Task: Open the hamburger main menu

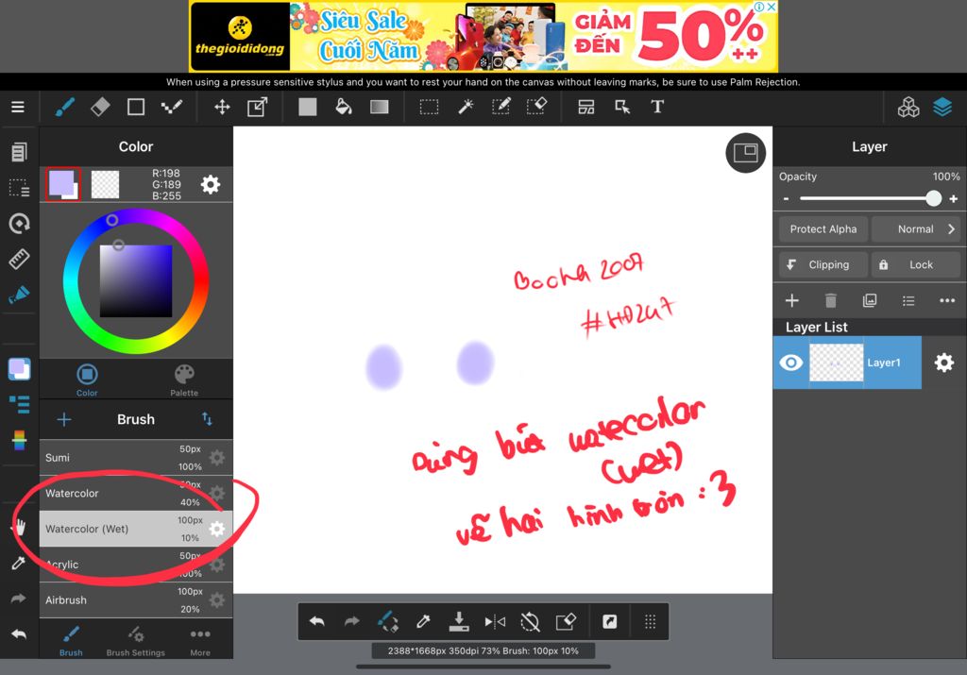Action: (x=18, y=107)
